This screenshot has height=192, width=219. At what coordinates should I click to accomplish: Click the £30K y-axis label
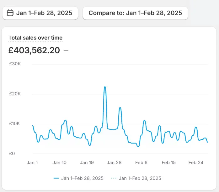pos(14,64)
